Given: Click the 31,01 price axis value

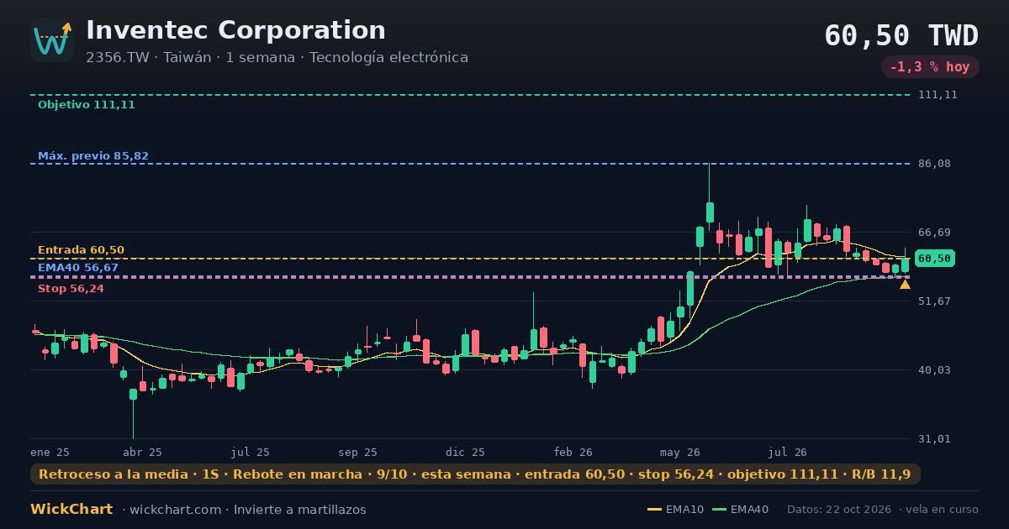Looking at the screenshot, I should tap(934, 438).
